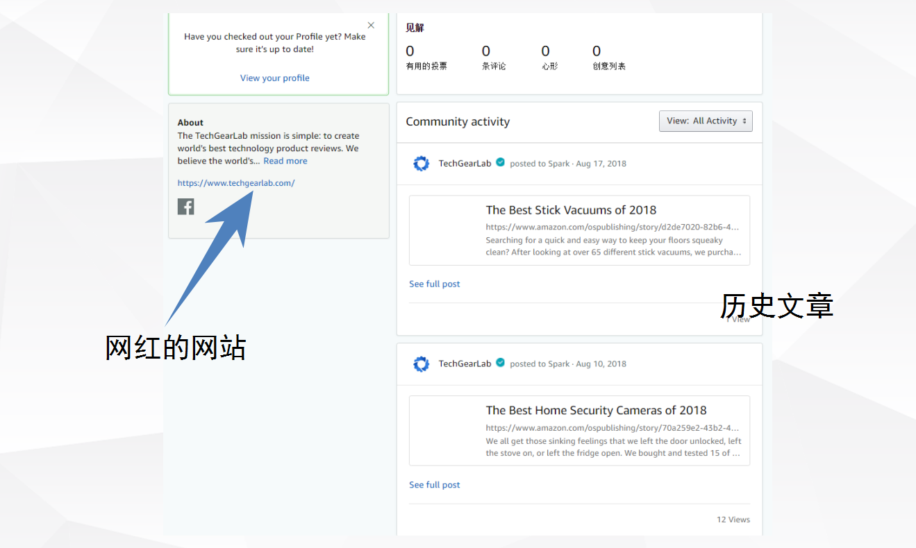Click the 心形 hearts counter showing 0
Image resolution: width=916 pixels, height=548 pixels.
549,57
